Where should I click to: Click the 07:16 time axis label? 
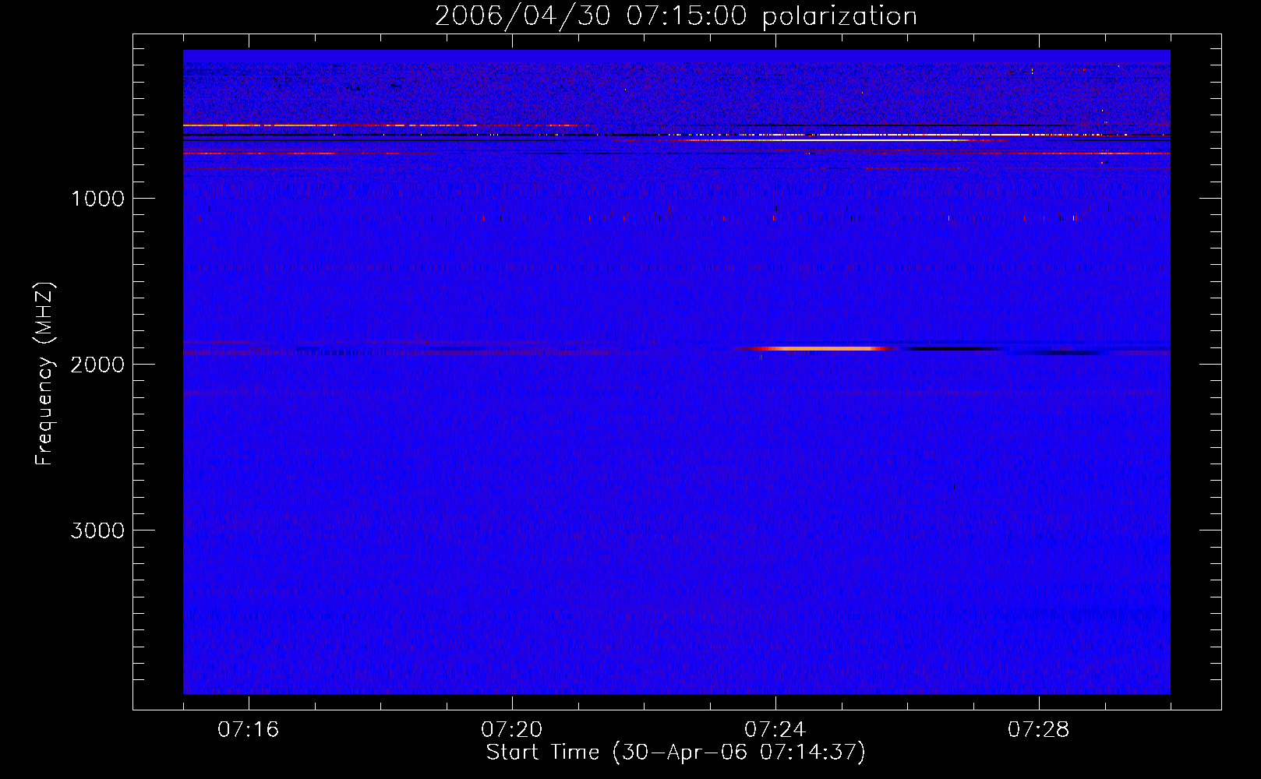click(x=249, y=730)
